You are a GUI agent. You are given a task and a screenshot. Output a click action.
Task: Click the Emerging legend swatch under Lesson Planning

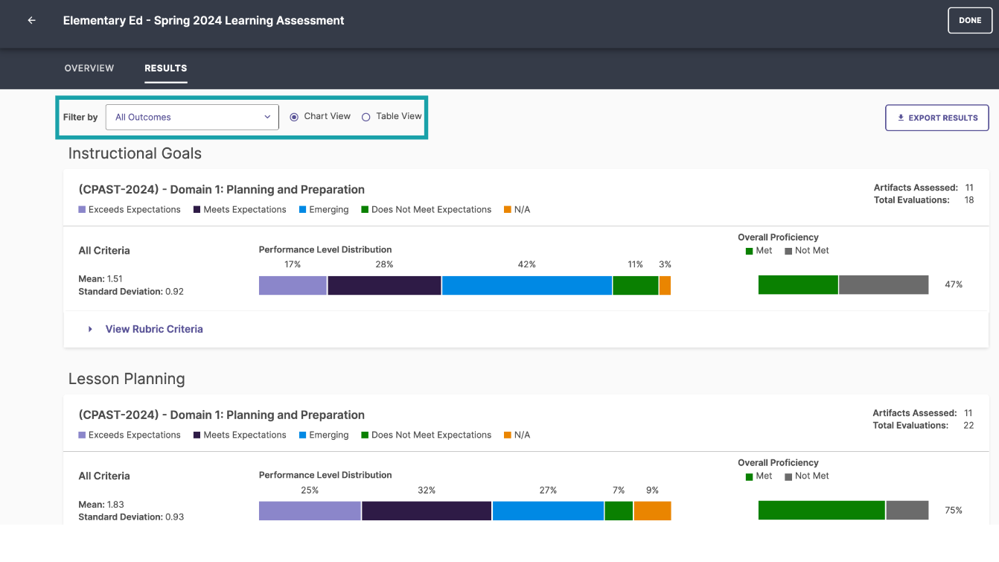(303, 435)
